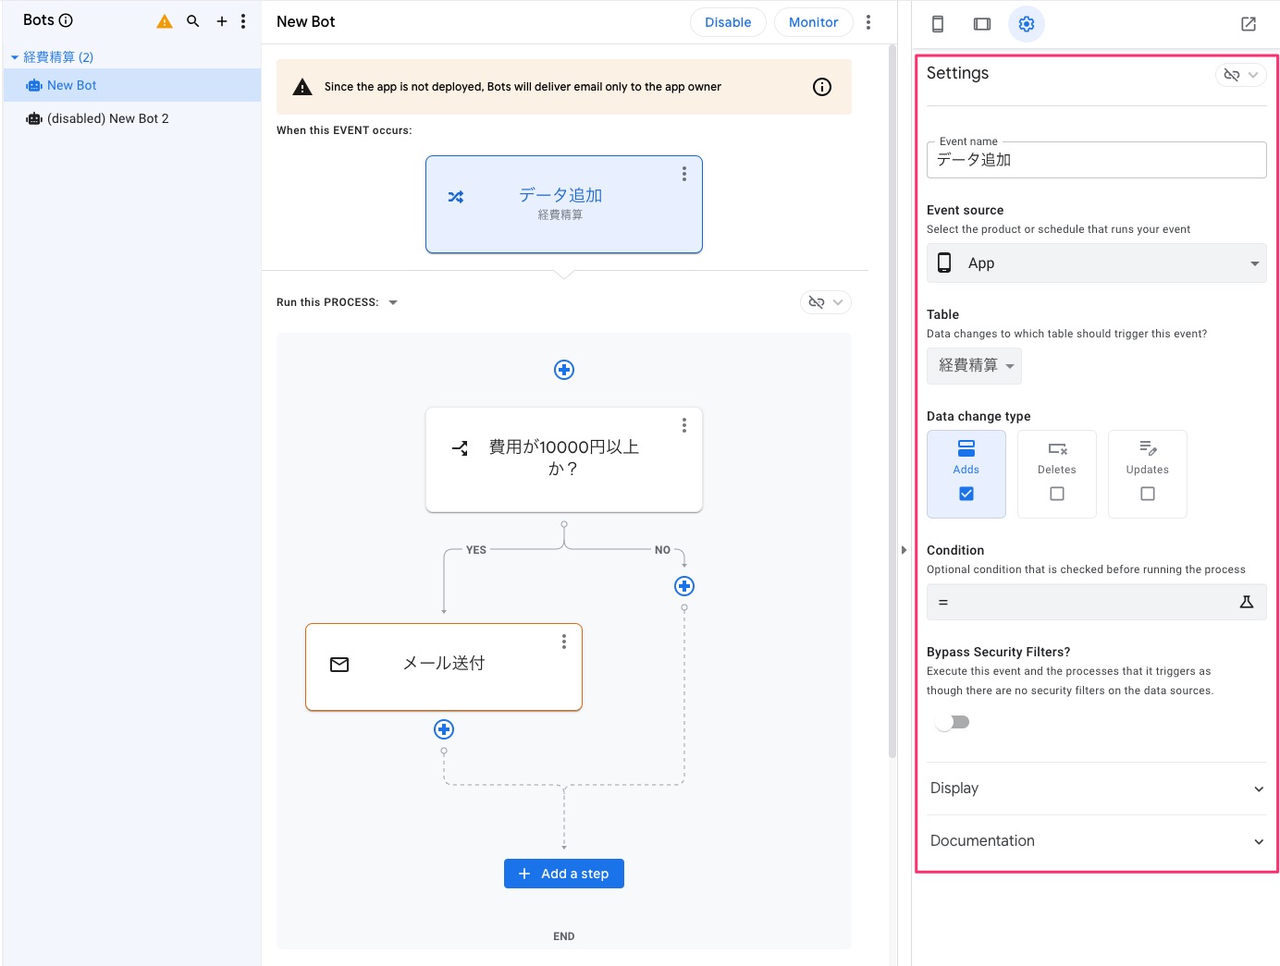Open the Event source App dropdown
The height and width of the screenshot is (966, 1280).
tap(1096, 263)
